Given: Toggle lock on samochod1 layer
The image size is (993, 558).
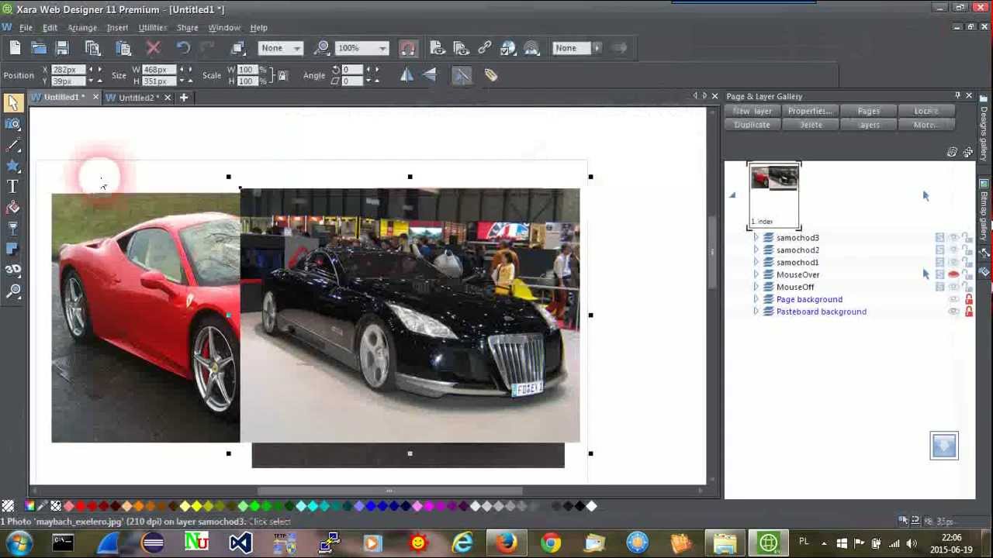Looking at the screenshot, I should 967,263.
